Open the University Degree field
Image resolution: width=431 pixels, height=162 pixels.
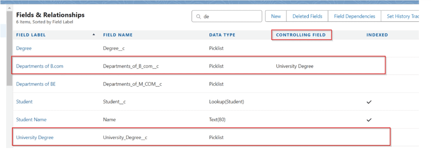click(35, 137)
